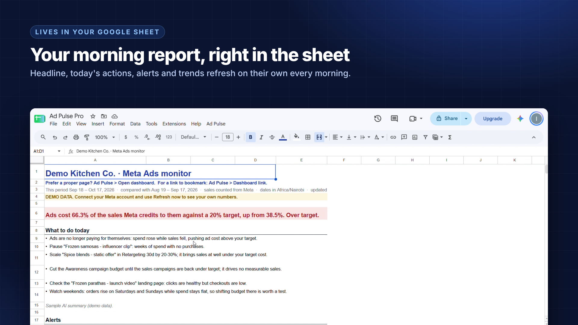Image resolution: width=578 pixels, height=325 pixels.
Task: Open vertical align dropdown
Action: [x=351, y=137]
